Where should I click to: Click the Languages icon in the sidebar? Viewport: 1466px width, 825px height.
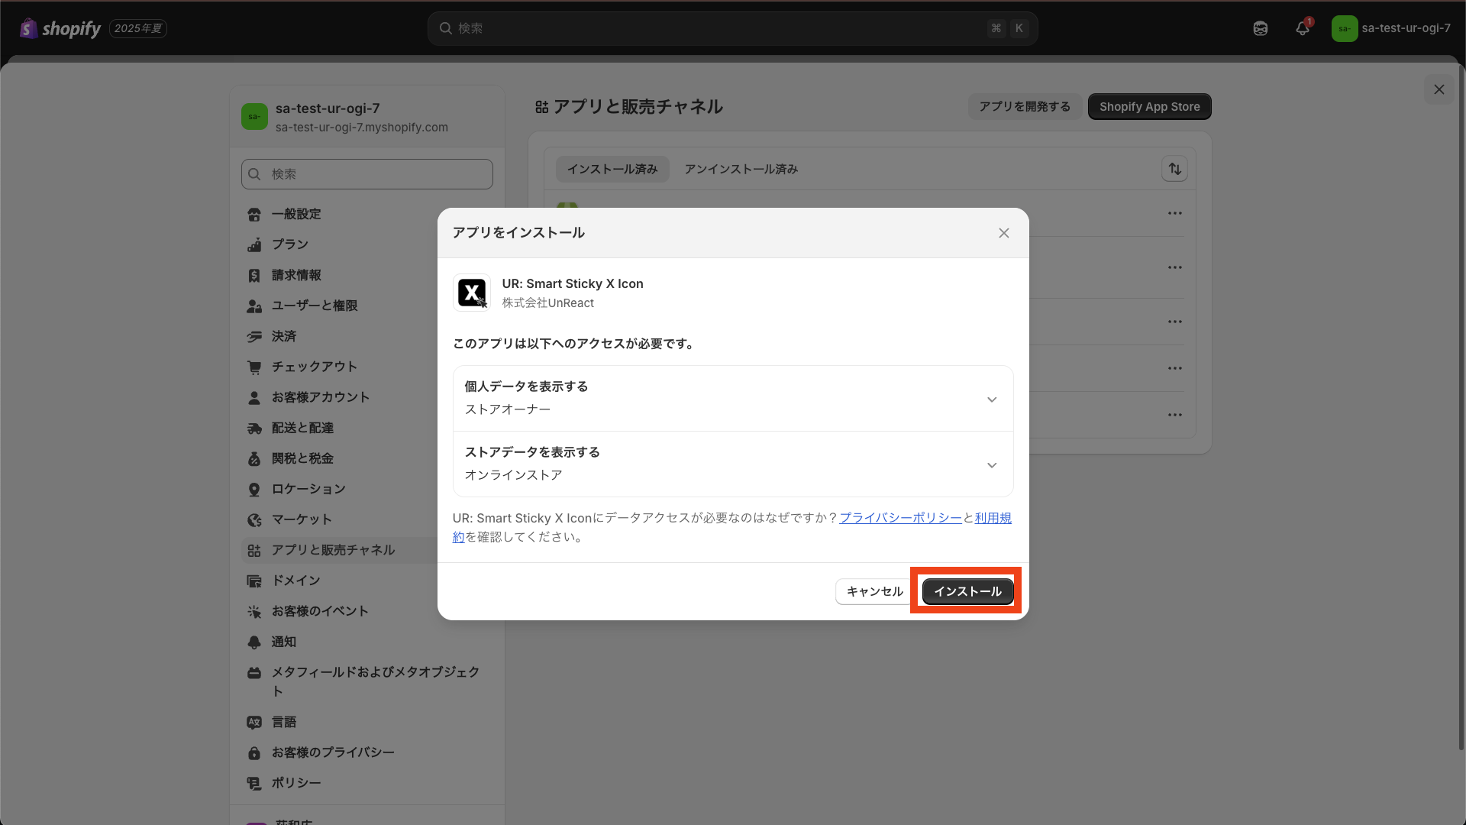click(254, 723)
